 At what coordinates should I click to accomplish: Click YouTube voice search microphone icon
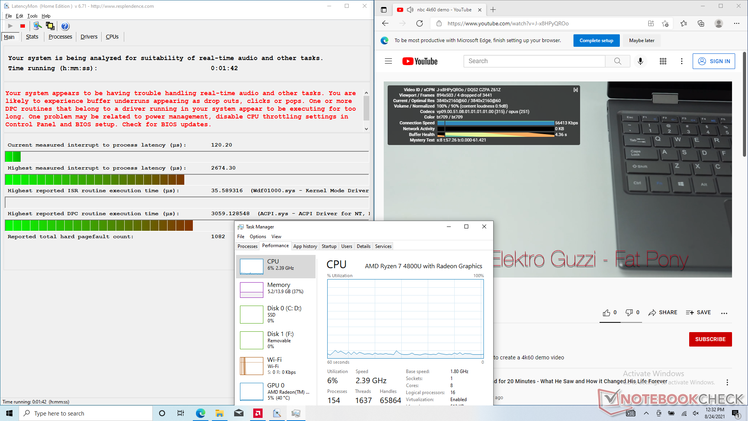tap(640, 61)
